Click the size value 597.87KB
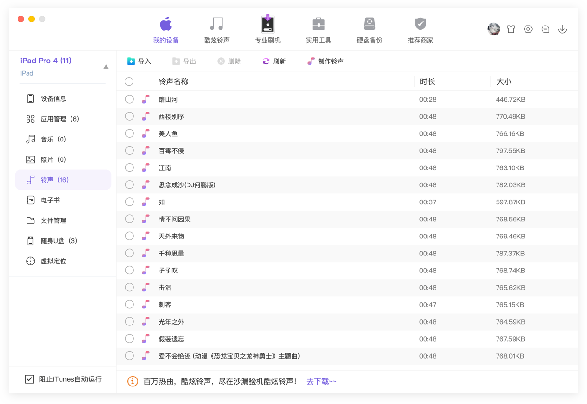The width and height of the screenshot is (587, 404). 510,202
